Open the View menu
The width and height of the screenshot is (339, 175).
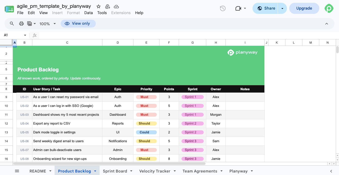coord(43,13)
